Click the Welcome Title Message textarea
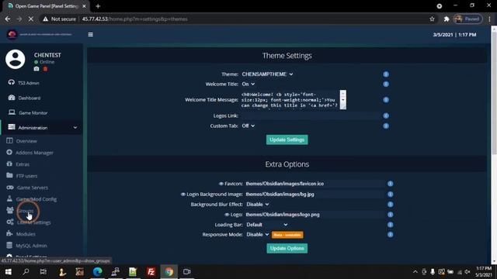Viewport: 497px width, 279px height. click(x=290, y=100)
